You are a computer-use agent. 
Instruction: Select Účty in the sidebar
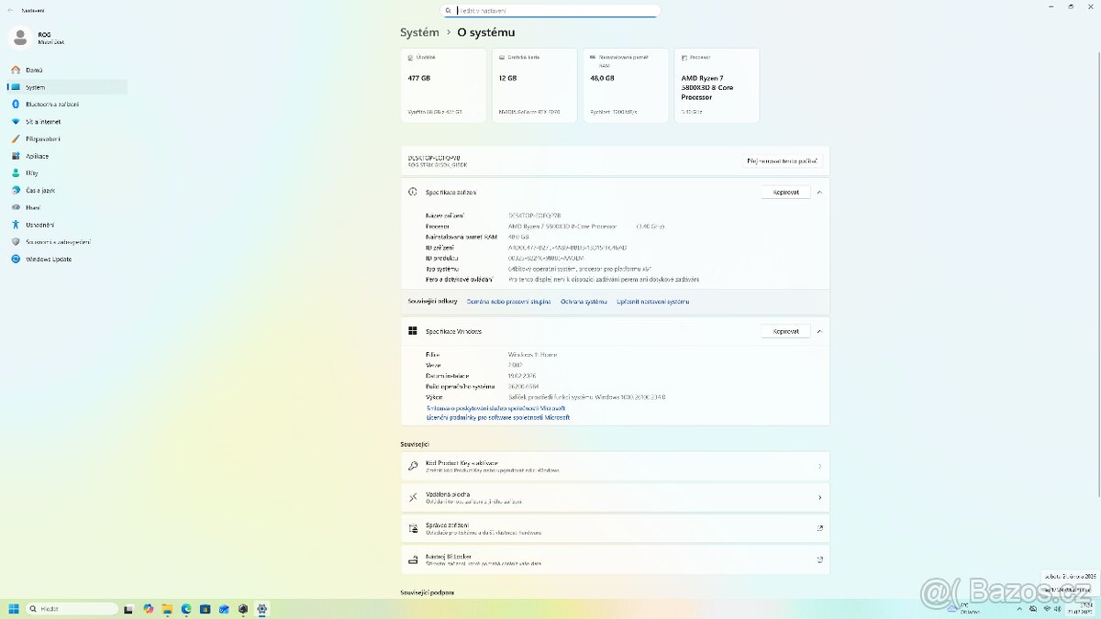click(x=31, y=173)
